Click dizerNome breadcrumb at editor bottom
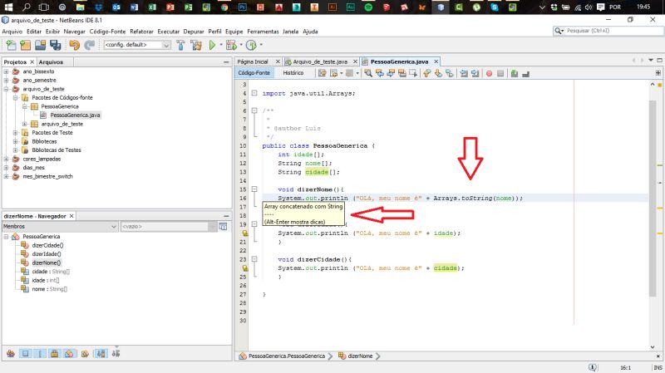 click(360, 356)
